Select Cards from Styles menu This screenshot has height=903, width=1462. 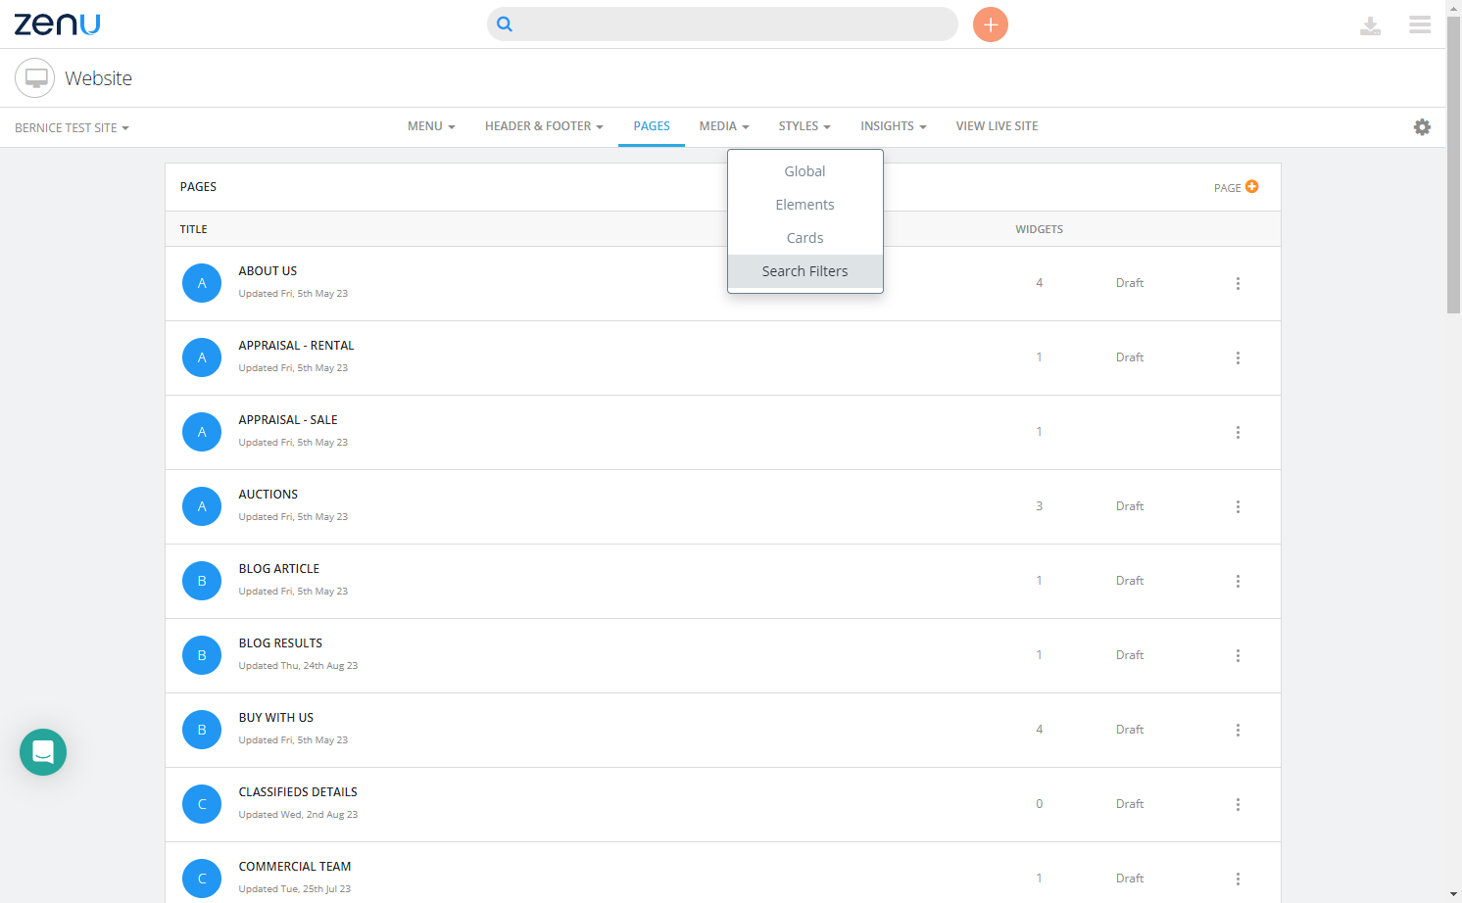pos(805,238)
